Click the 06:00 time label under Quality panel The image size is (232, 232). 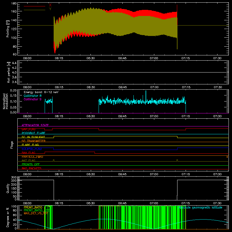click(x=27, y=203)
